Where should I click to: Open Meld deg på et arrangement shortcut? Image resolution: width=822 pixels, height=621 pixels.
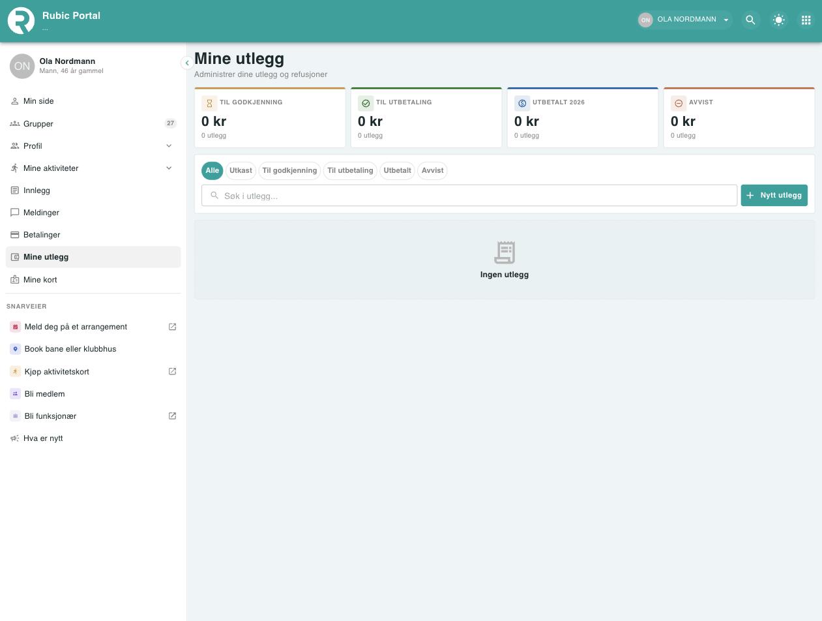[x=93, y=327]
